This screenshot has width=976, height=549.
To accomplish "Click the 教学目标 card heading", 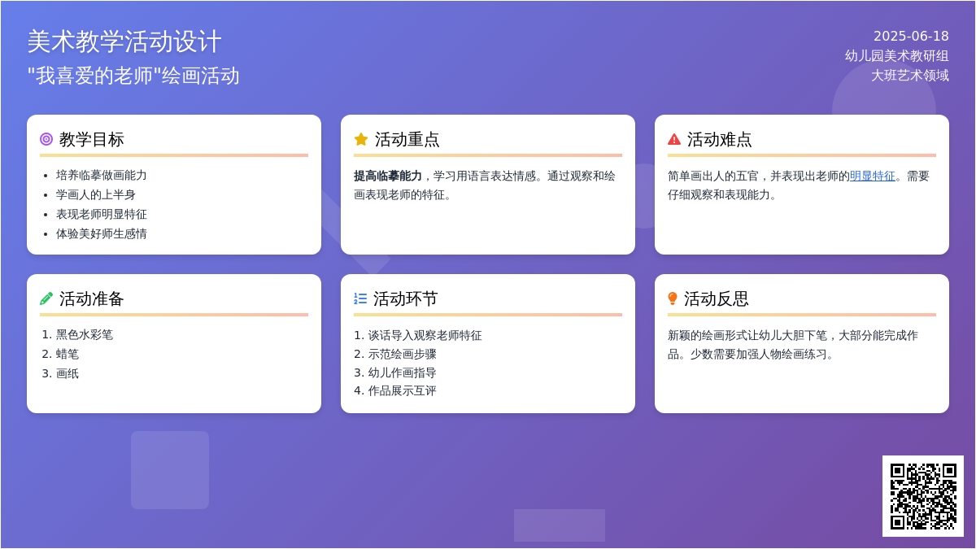I will (x=92, y=139).
